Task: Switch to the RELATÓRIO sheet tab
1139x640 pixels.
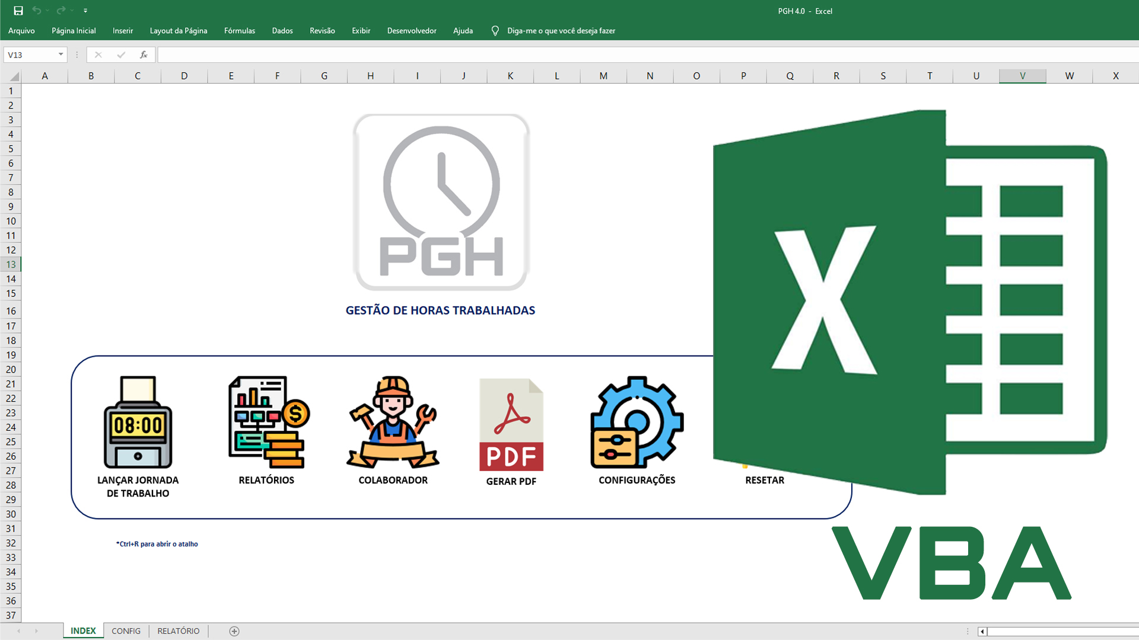Action: pos(178,631)
